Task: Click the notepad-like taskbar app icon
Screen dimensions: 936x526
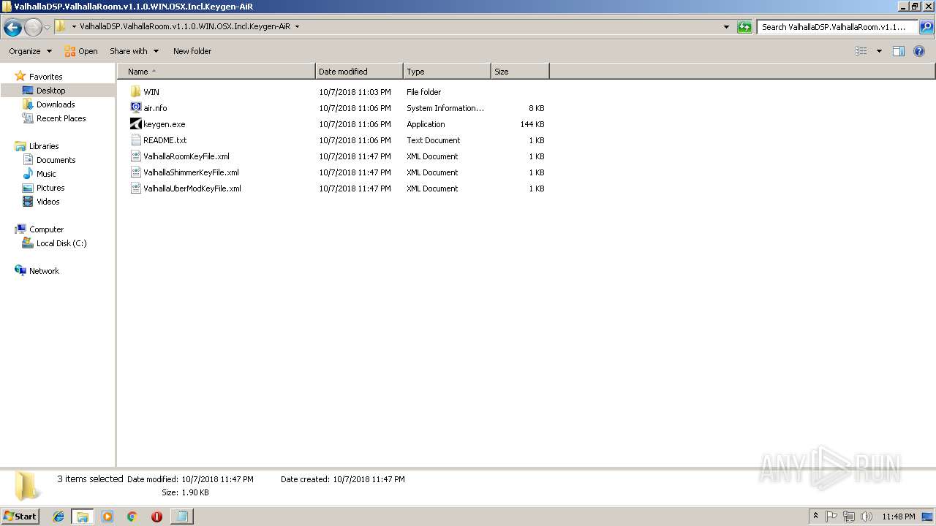Action: coord(181,517)
